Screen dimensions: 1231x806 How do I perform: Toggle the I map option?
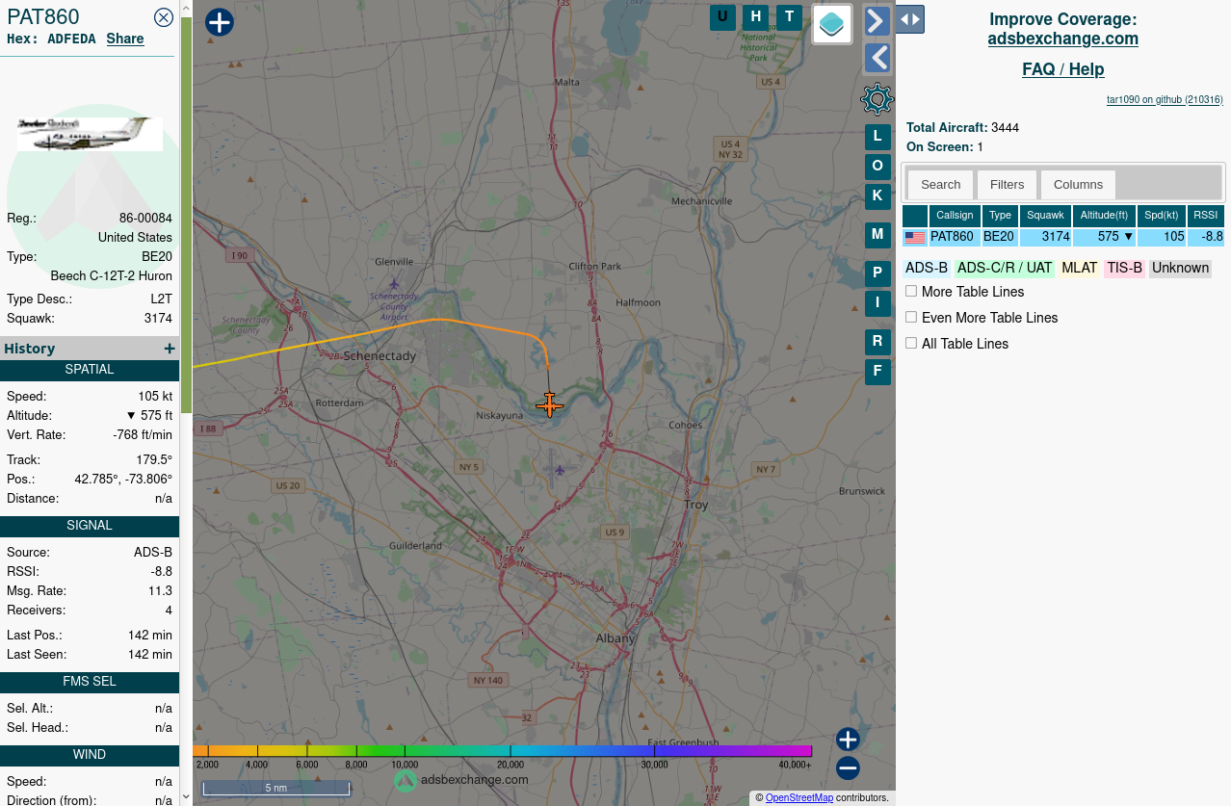(x=877, y=303)
